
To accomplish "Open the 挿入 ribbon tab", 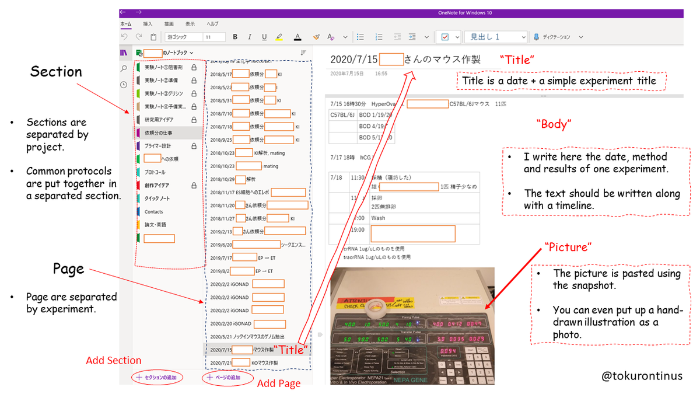I will point(148,24).
